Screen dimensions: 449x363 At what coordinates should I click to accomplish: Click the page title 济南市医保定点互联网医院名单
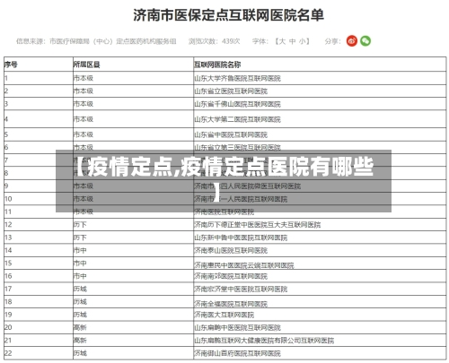[x=228, y=15]
